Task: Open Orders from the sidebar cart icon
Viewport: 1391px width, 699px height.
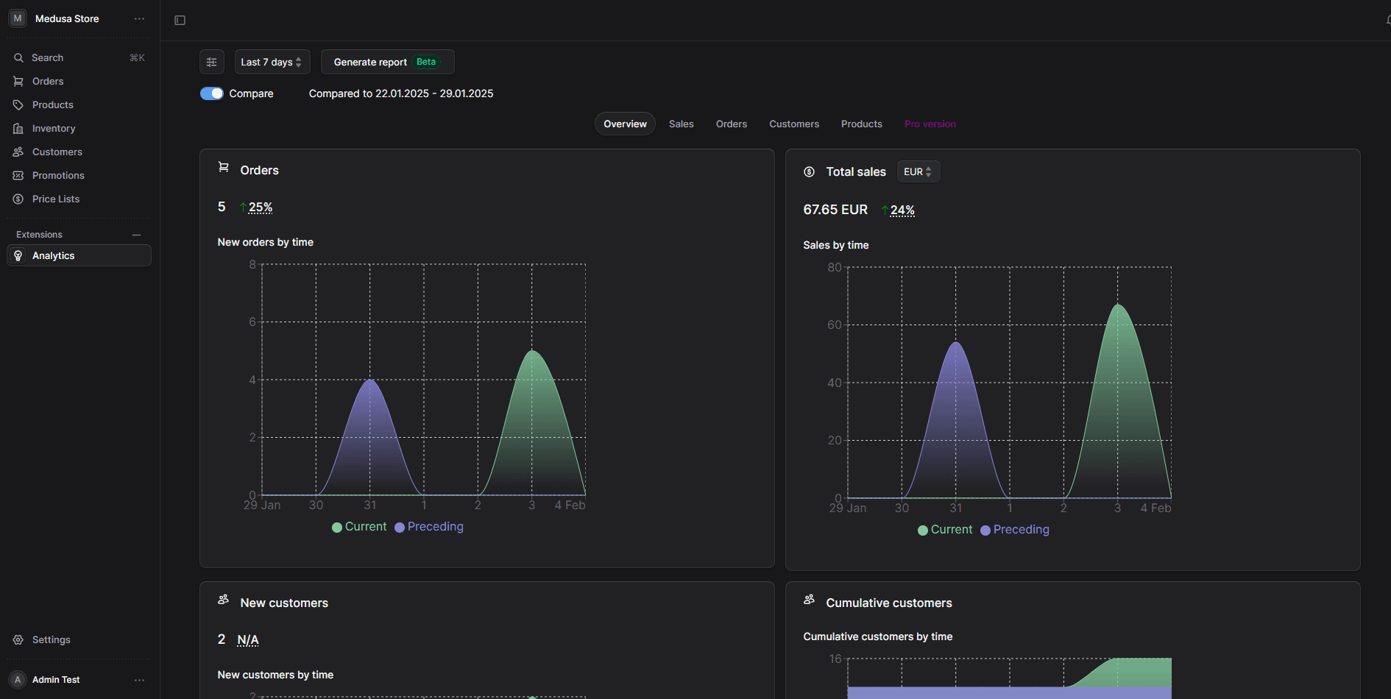Action: 18,82
